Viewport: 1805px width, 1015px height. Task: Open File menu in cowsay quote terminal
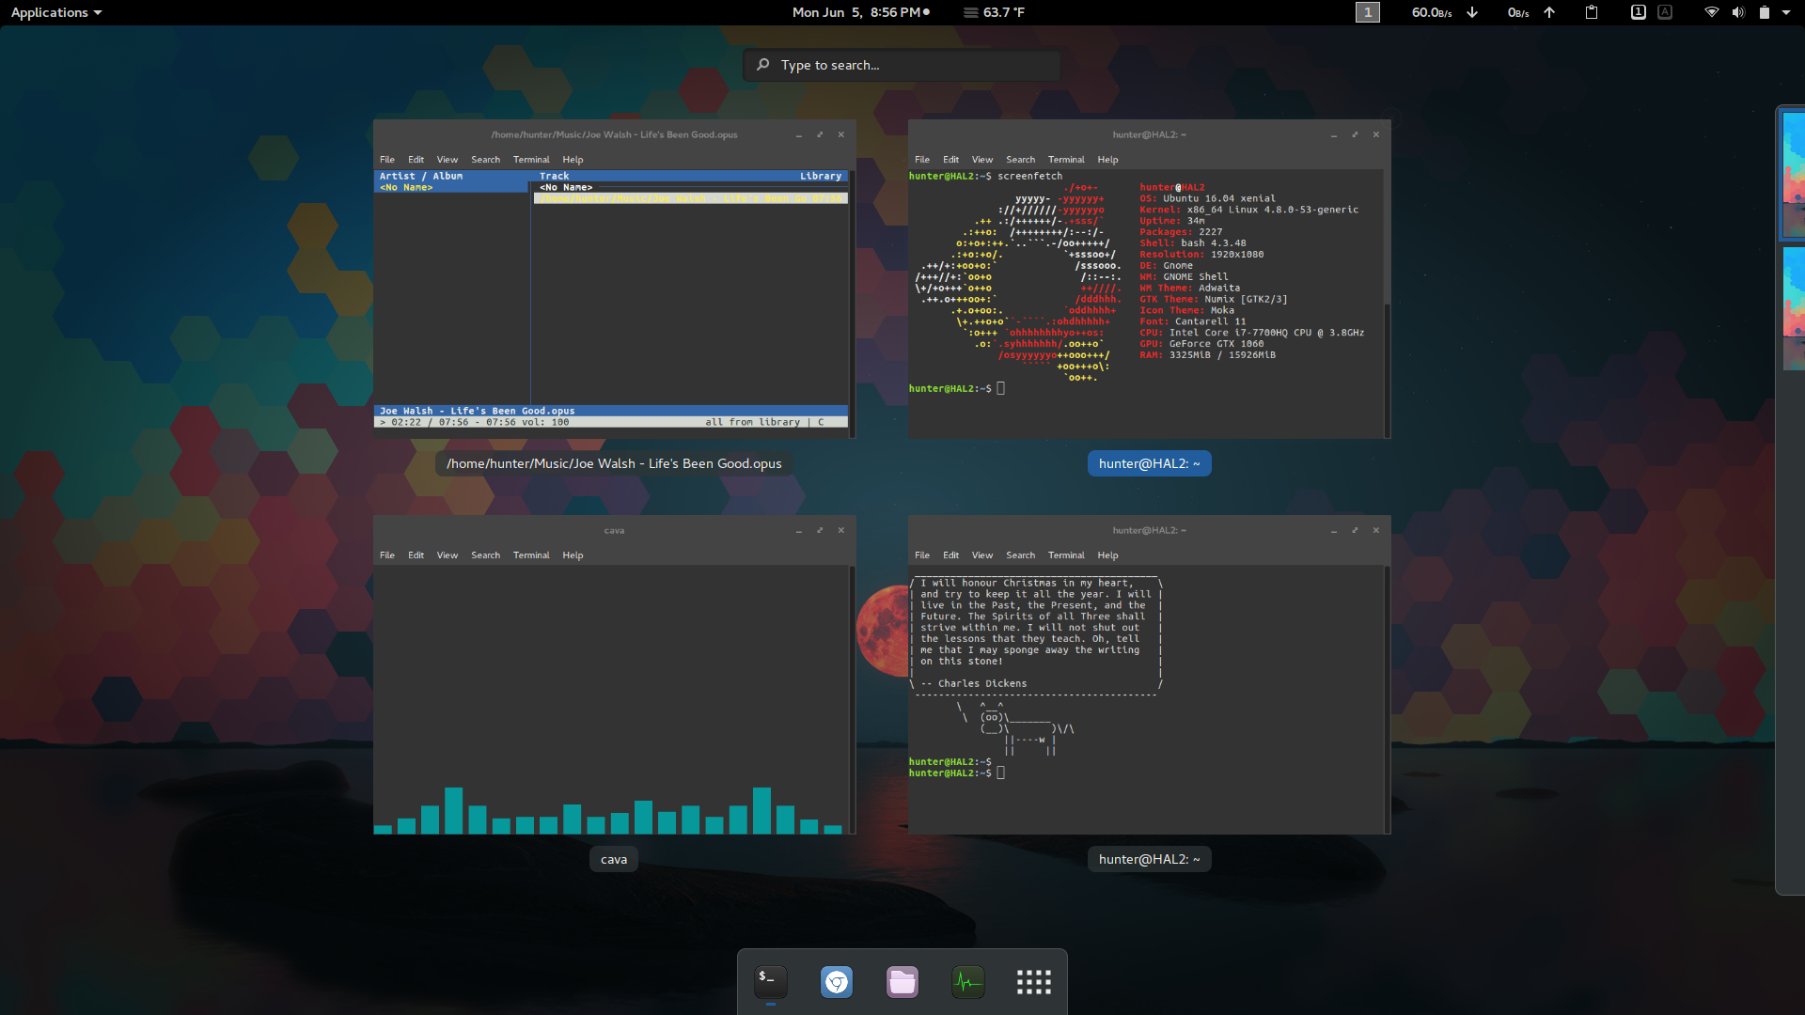[922, 555]
